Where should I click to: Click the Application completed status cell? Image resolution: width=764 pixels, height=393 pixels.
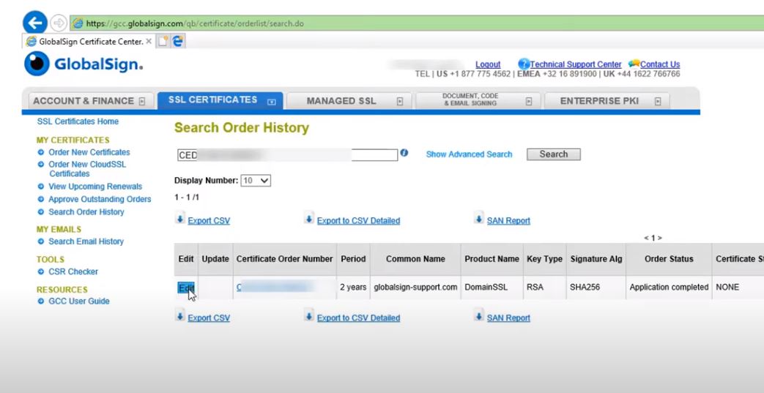tap(669, 288)
